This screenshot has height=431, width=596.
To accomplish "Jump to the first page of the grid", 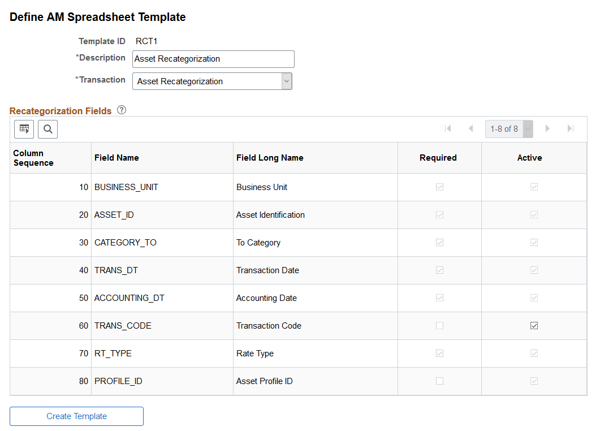I will (448, 128).
